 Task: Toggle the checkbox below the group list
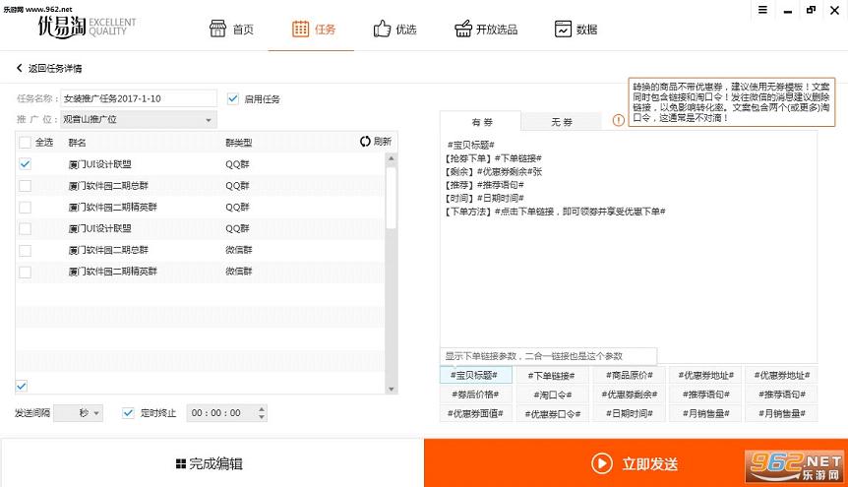click(x=22, y=386)
